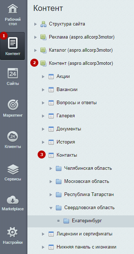Expand the Челябинская область folder arrow
Screen dimensions: 134x254
click(x=51, y=168)
